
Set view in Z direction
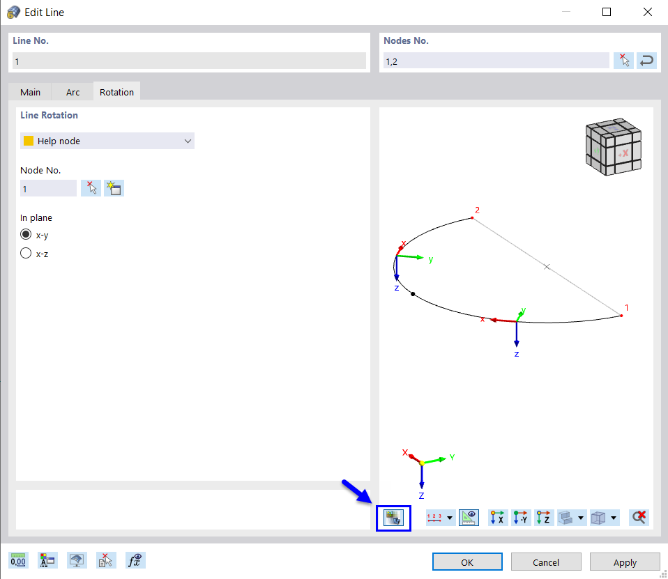[544, 517]
